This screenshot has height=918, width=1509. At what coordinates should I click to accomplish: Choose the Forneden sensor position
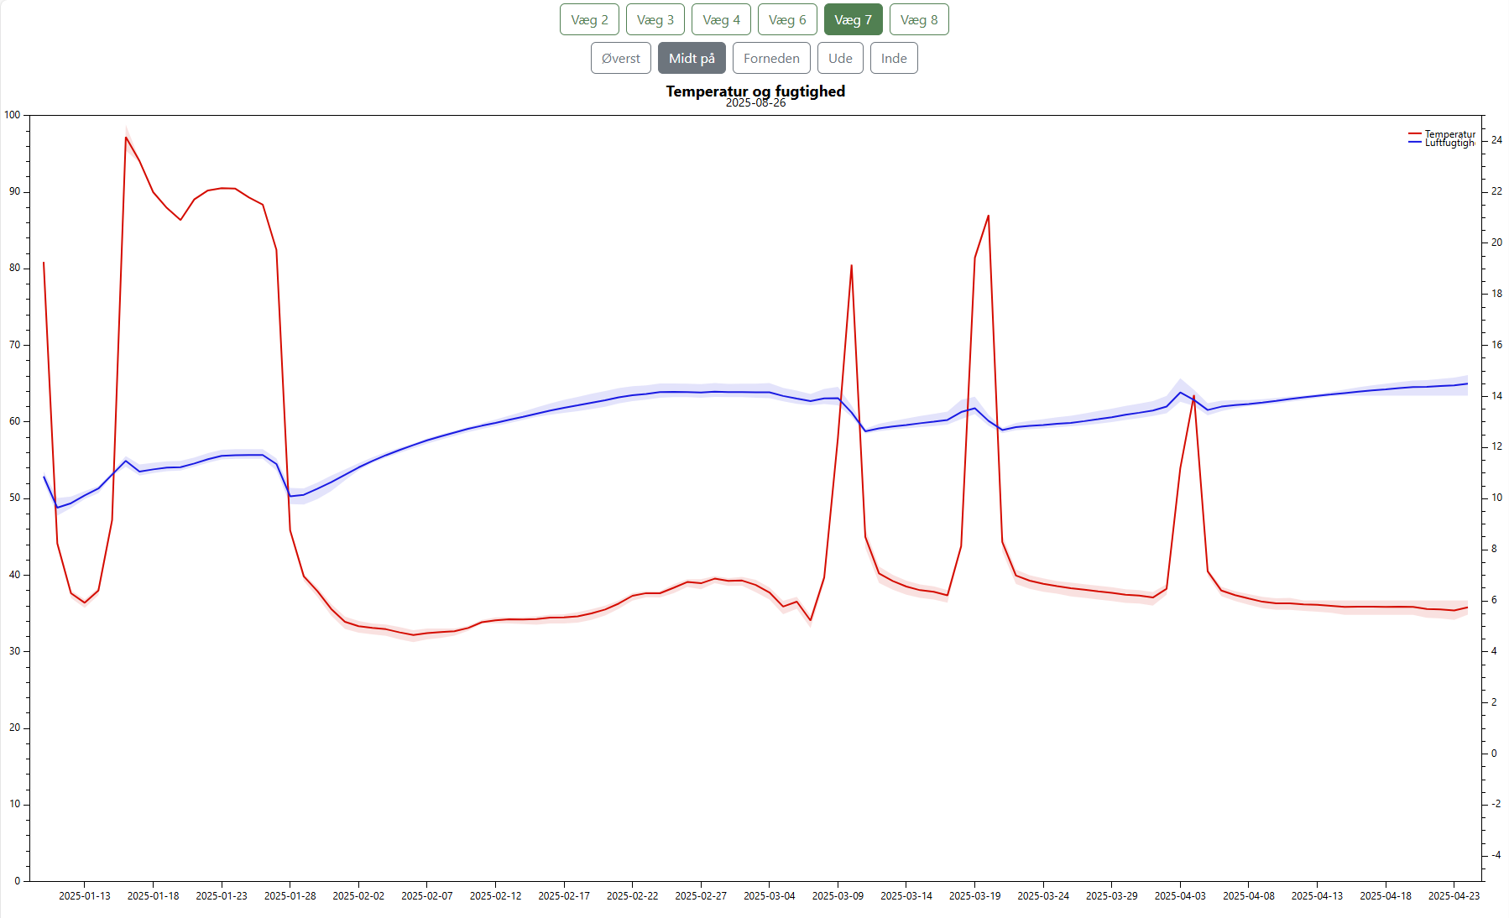(771, 59)
